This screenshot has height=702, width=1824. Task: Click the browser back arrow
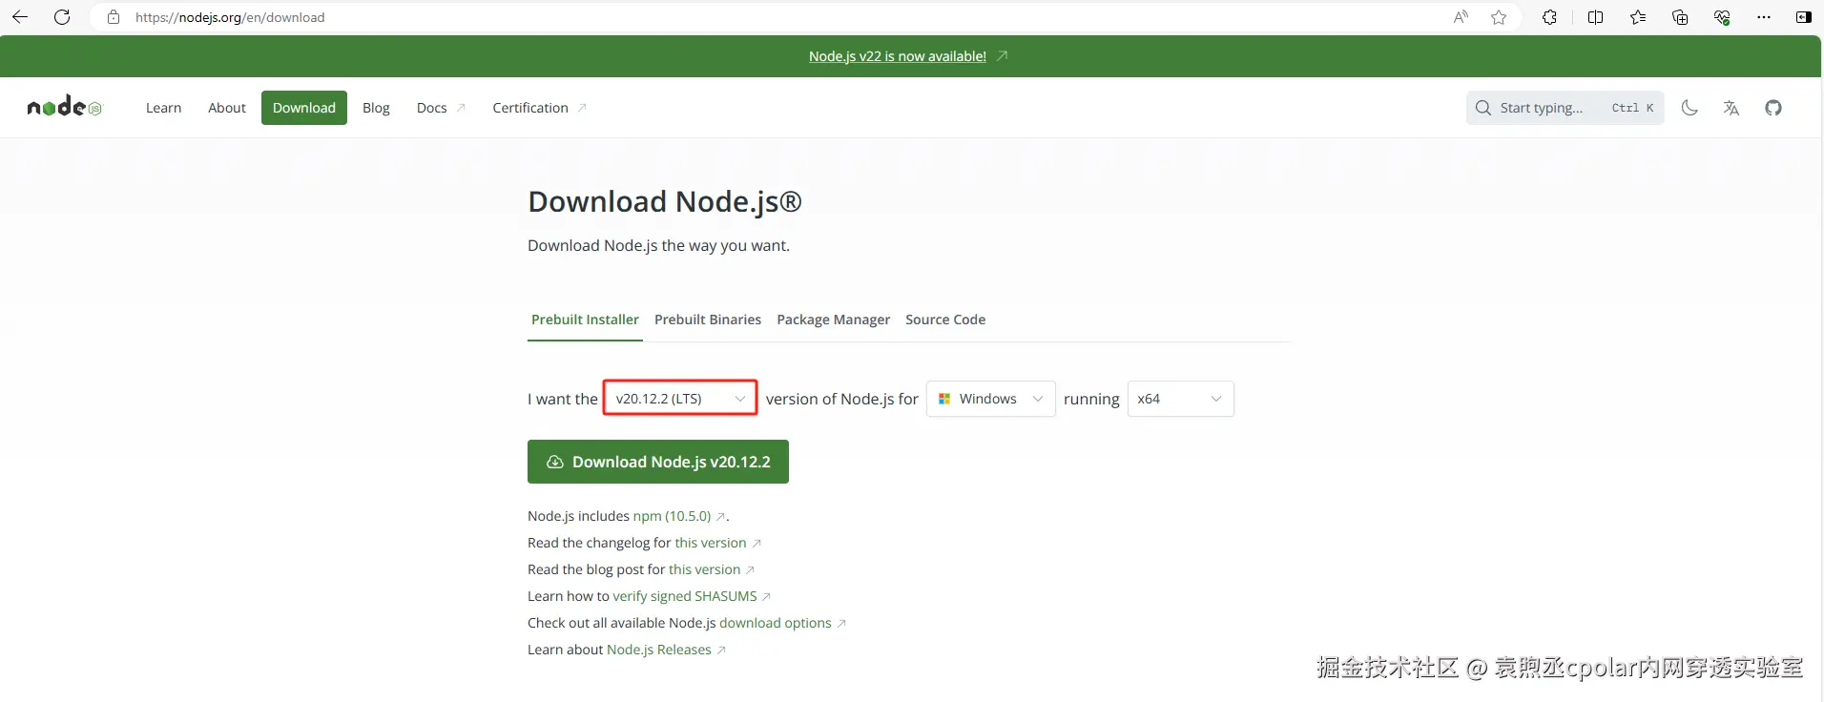[19, 17]
